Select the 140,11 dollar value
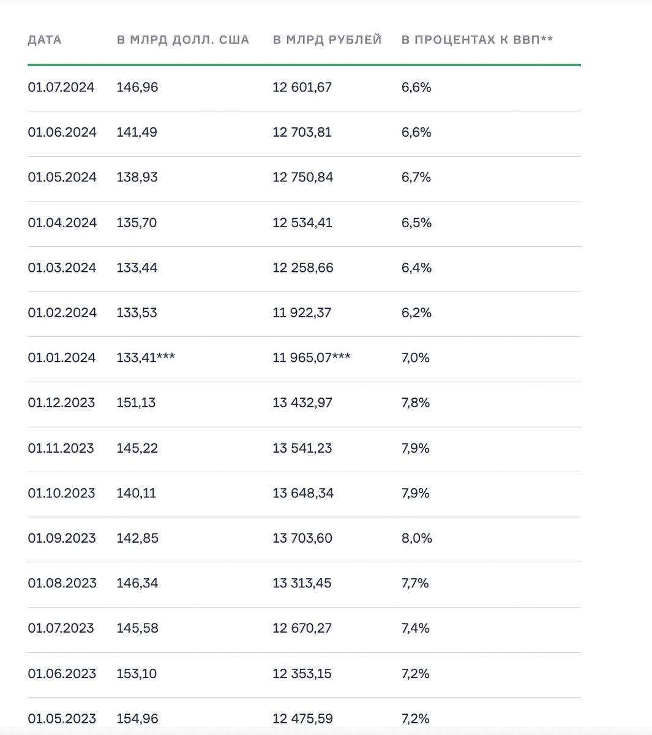652x735 pixels. (x=137, y=493)
